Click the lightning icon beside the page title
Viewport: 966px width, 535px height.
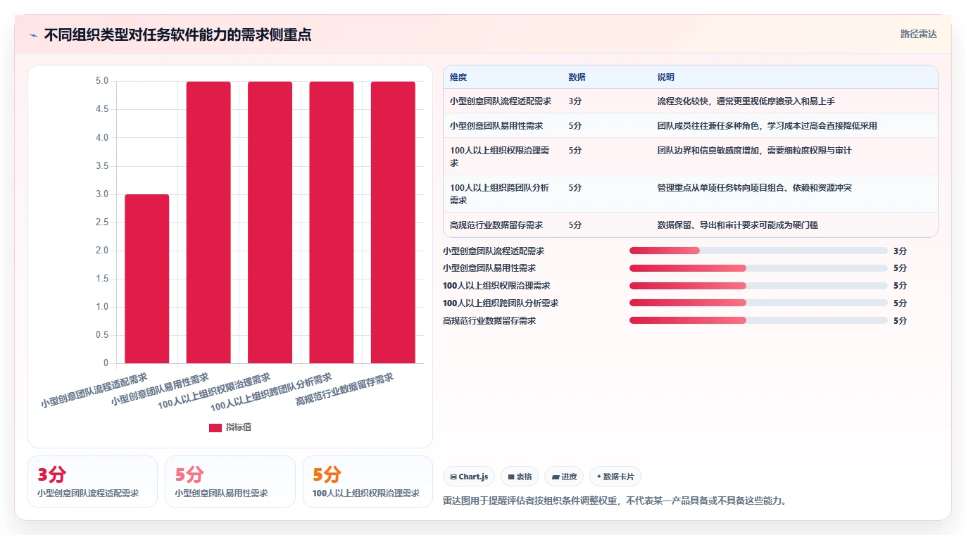tap(34, 35)
